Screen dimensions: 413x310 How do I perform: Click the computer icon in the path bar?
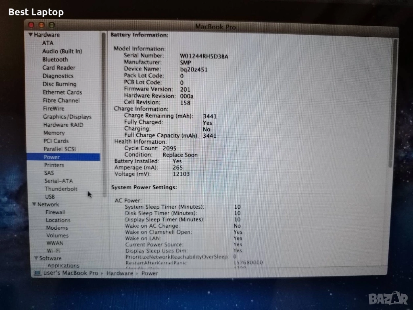[x=38, y=273]
